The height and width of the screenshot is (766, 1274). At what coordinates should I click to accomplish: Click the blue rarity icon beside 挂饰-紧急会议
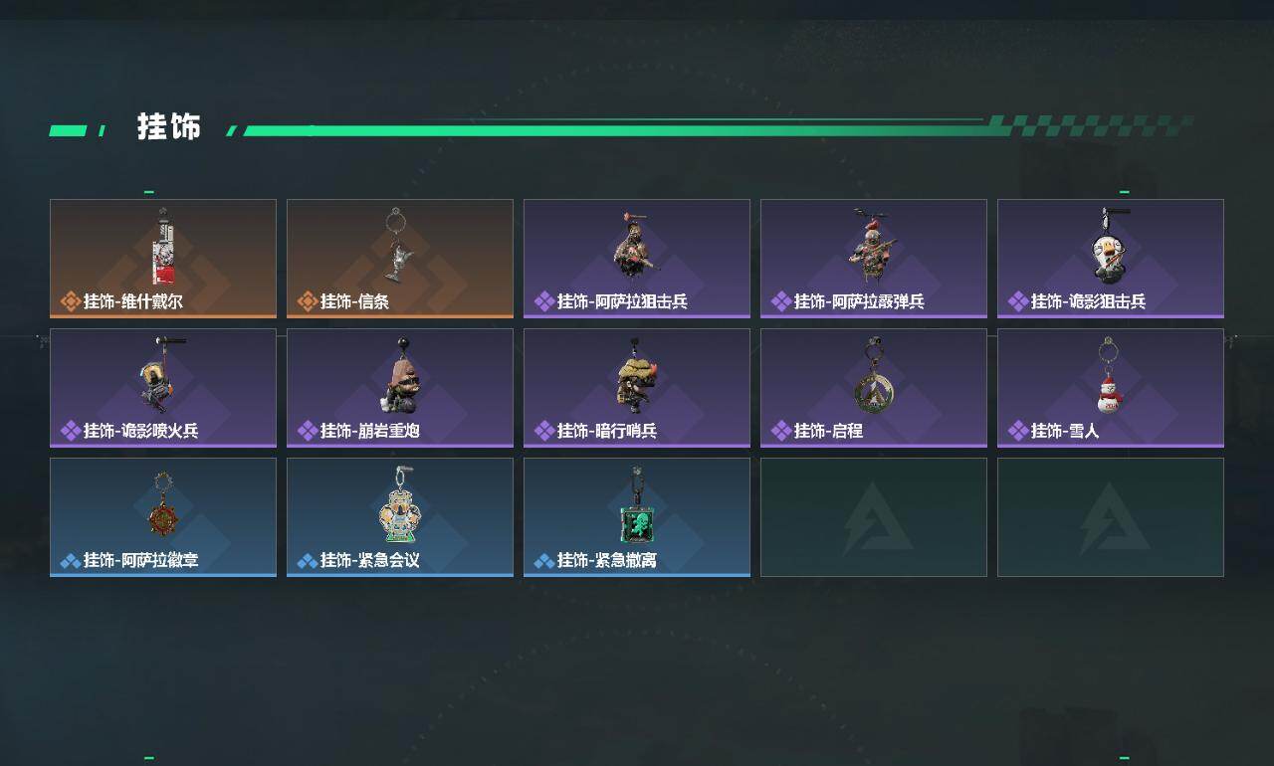coord(308,561)
